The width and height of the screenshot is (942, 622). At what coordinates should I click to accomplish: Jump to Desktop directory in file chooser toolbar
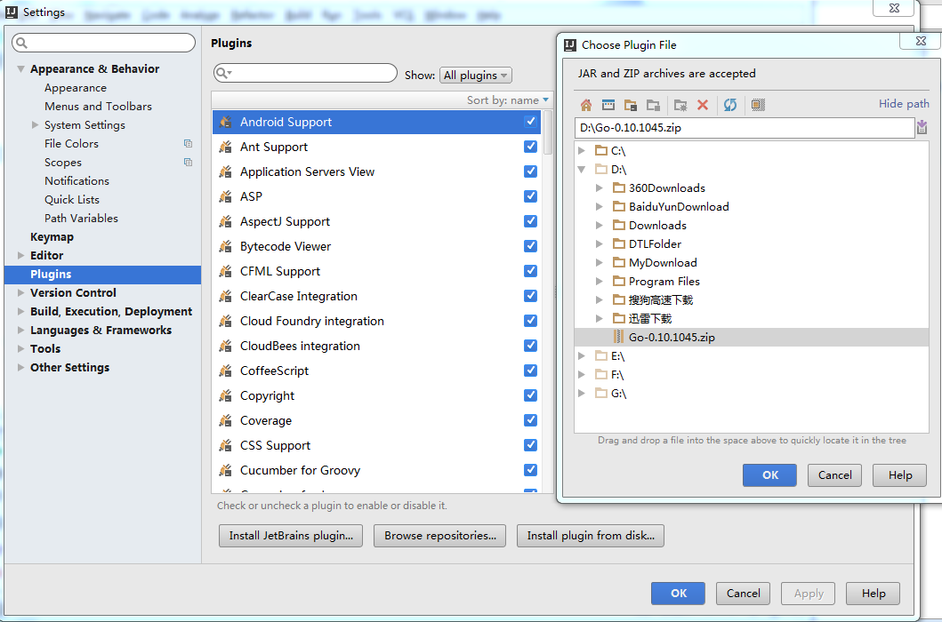click(x=608, y=105)
